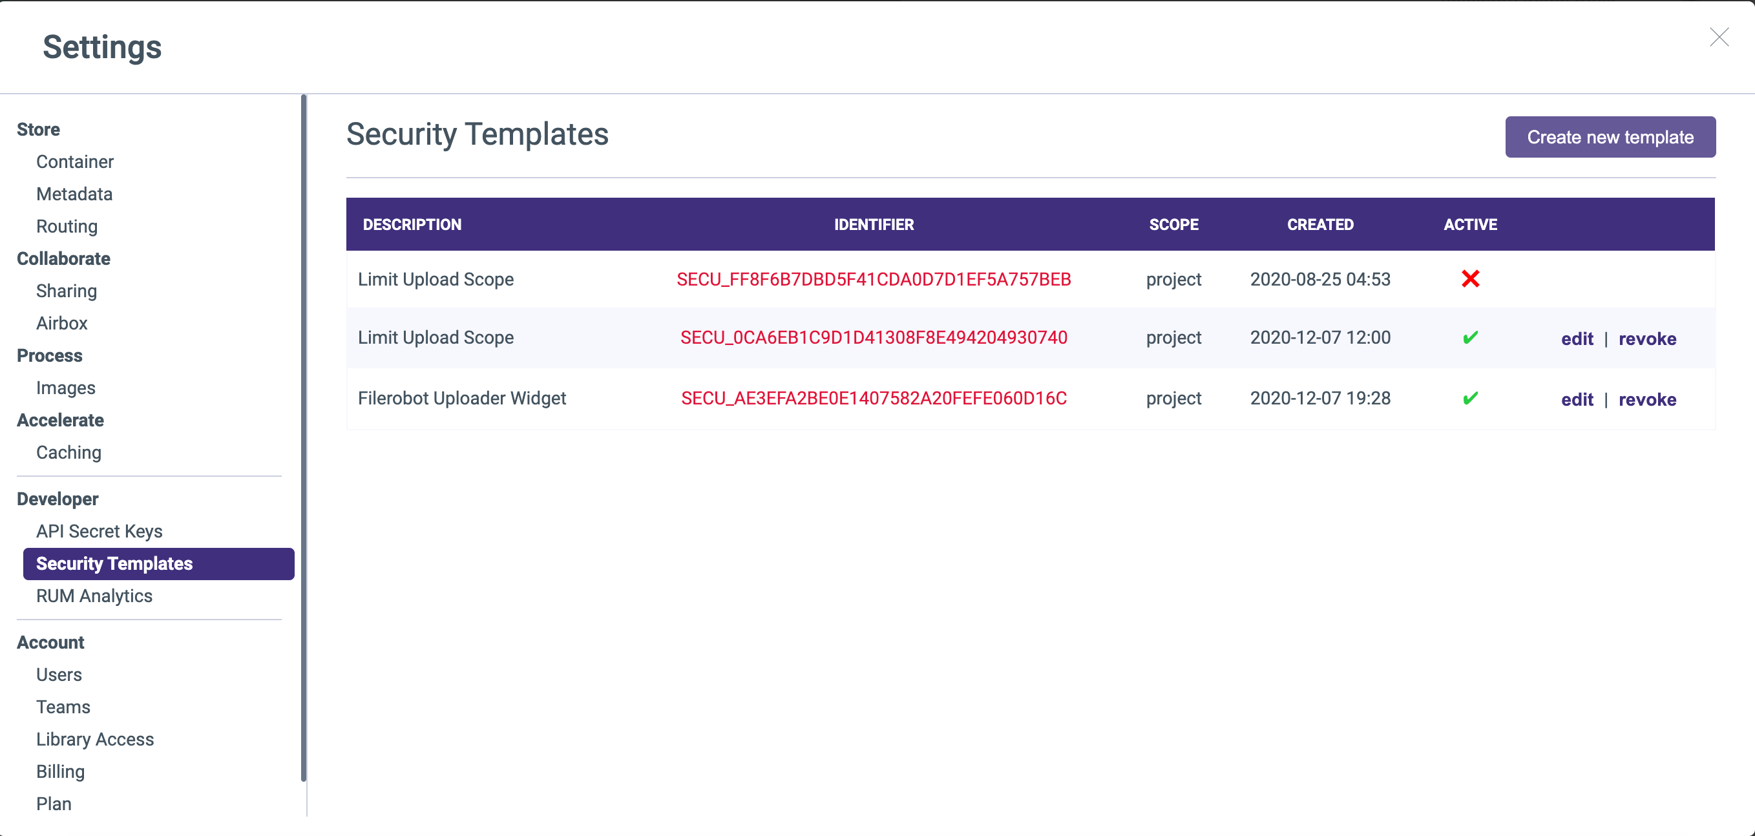Go to RUM Analytics page

[94, 596]
